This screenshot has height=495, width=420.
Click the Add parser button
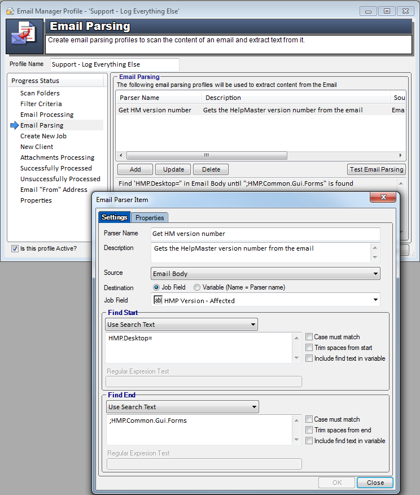[x=135, y=169]
